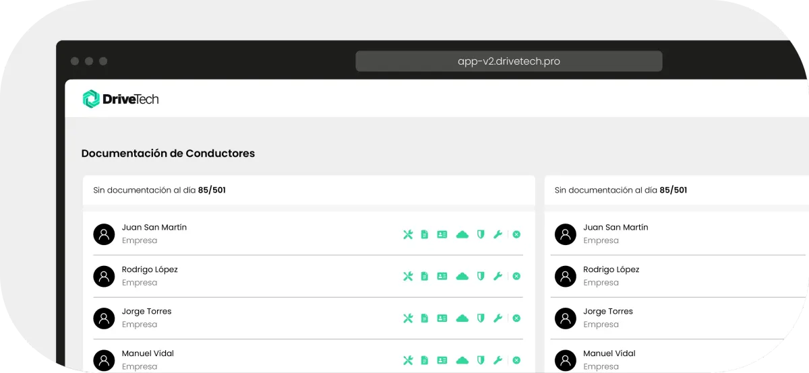Click the shield icon for Juan San Martín
The image size is (809, 373).
point(481,234)
